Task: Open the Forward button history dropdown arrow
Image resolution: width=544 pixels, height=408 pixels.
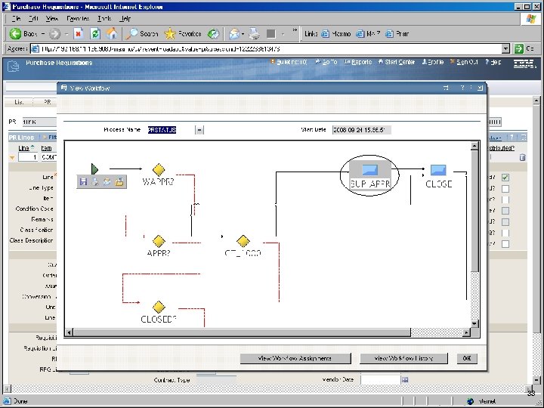Action: point(66,34)
